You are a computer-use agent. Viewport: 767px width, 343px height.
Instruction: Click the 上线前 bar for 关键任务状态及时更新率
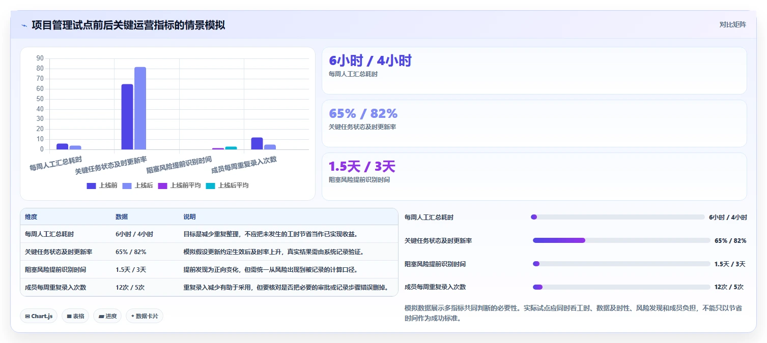click(127, 117)
